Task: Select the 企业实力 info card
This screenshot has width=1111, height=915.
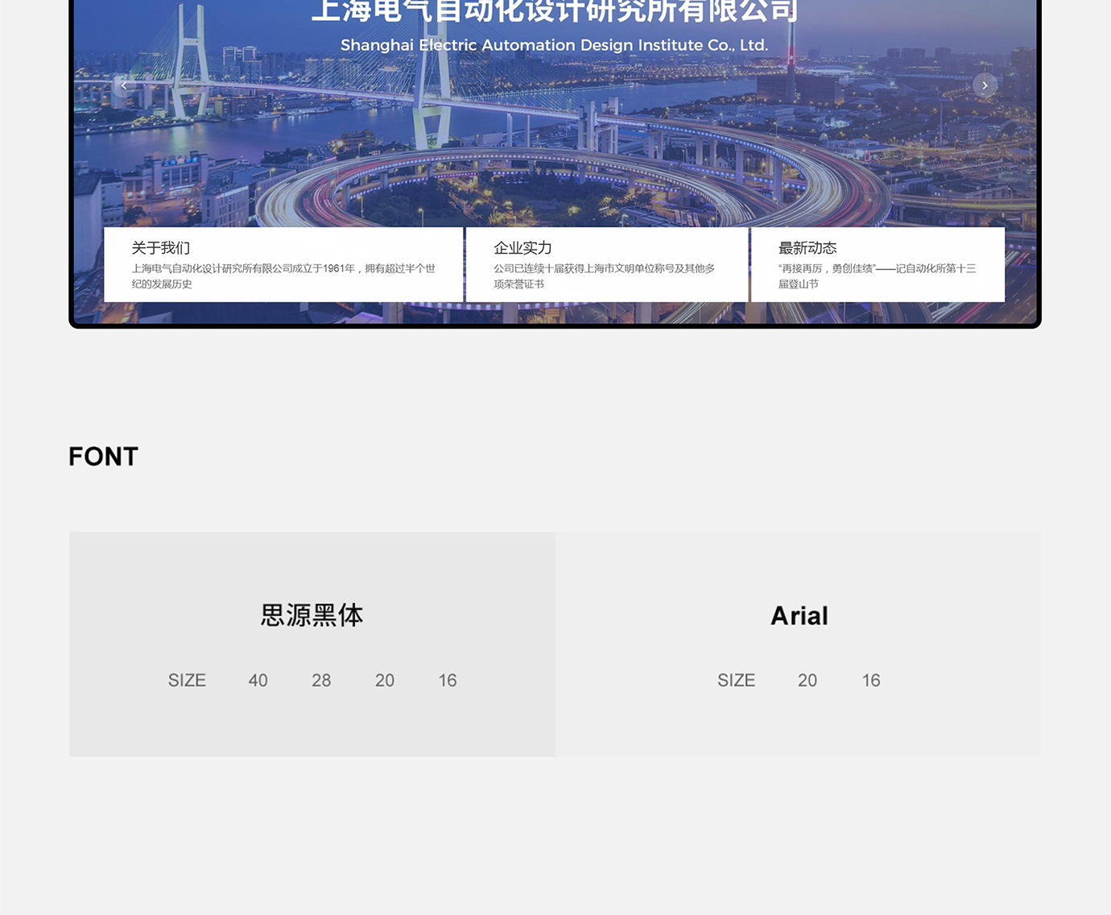Action: (606, 264)
